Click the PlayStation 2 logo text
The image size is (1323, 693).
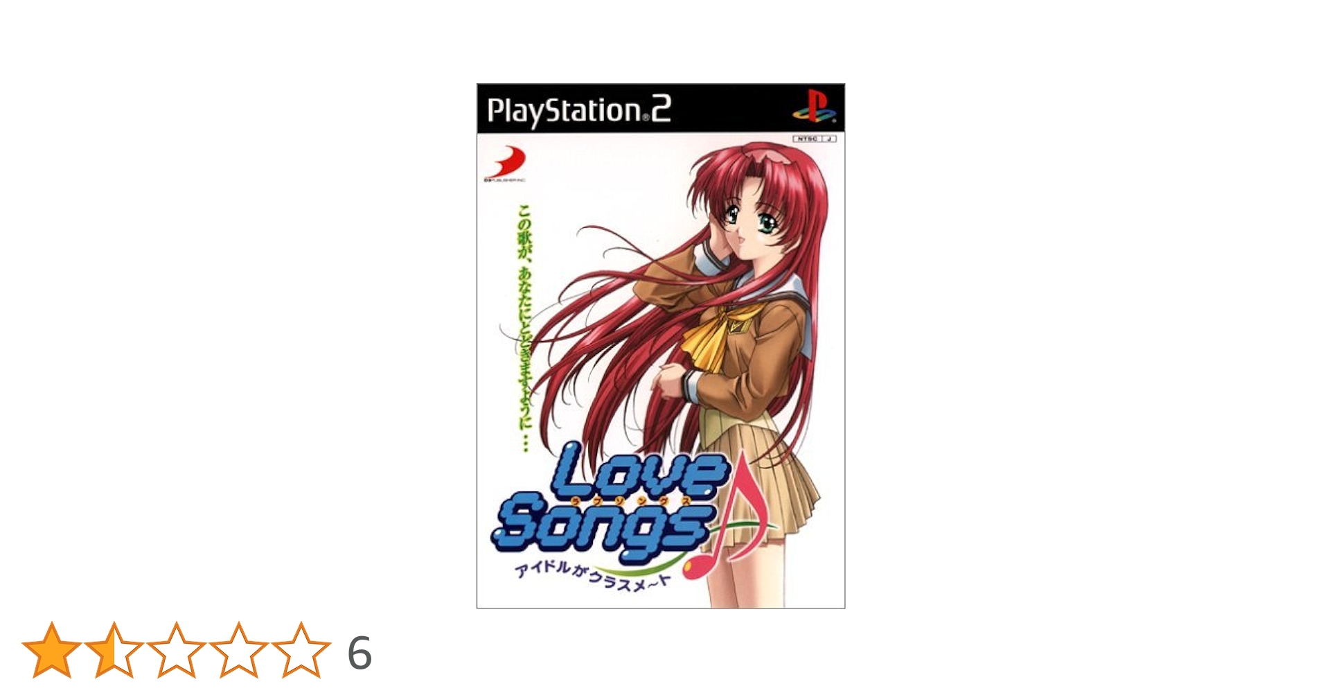pos(579,111)
